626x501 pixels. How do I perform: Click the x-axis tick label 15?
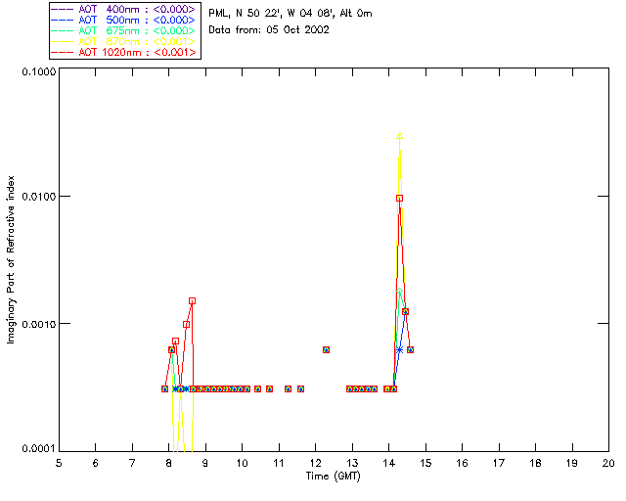pos(425,463)
